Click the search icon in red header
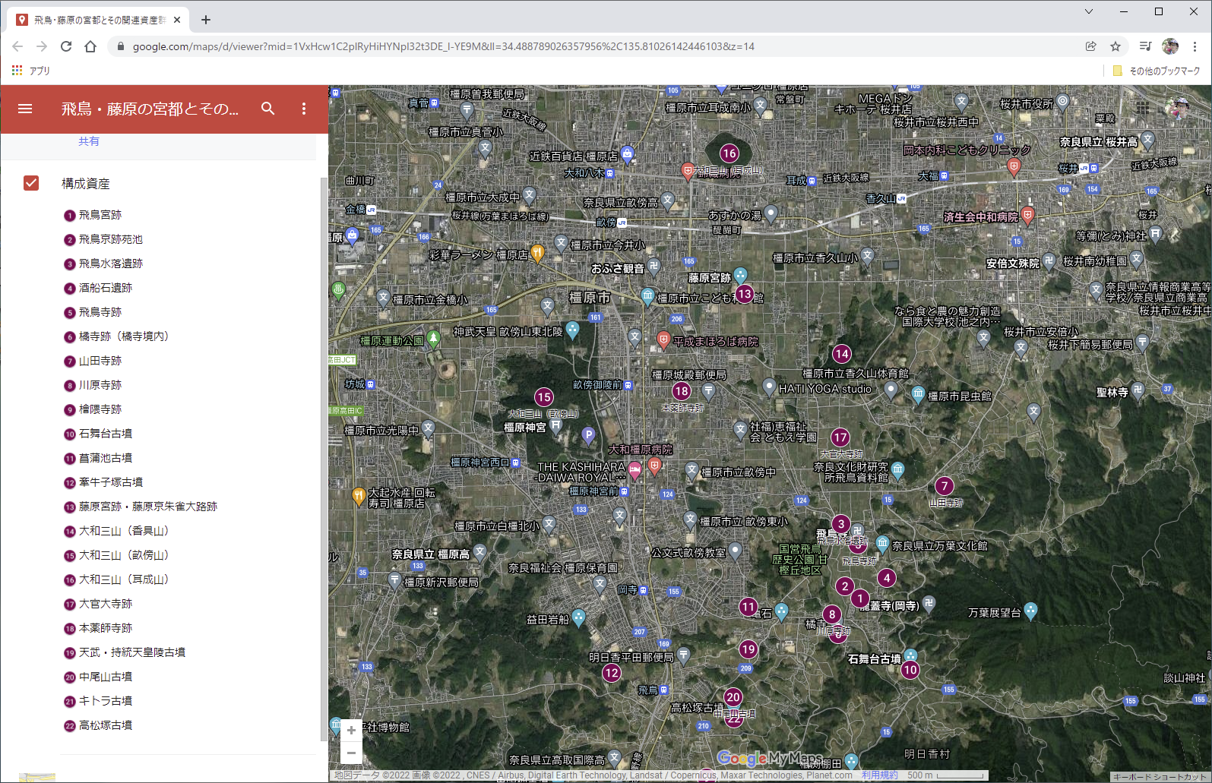Image resolution: width=1212 pixels, height=783 pixels. tap(268, 109)
